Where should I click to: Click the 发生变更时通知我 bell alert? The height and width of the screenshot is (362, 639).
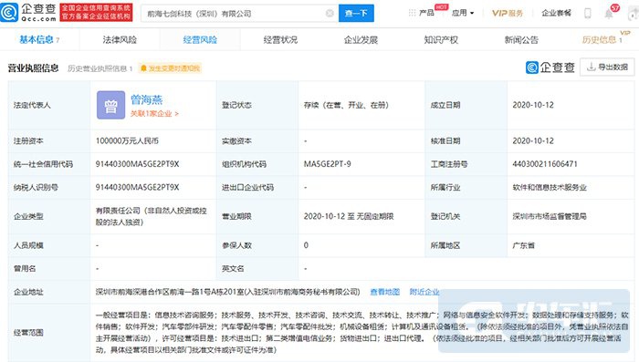pyautogui.click(x=171, y=68)
